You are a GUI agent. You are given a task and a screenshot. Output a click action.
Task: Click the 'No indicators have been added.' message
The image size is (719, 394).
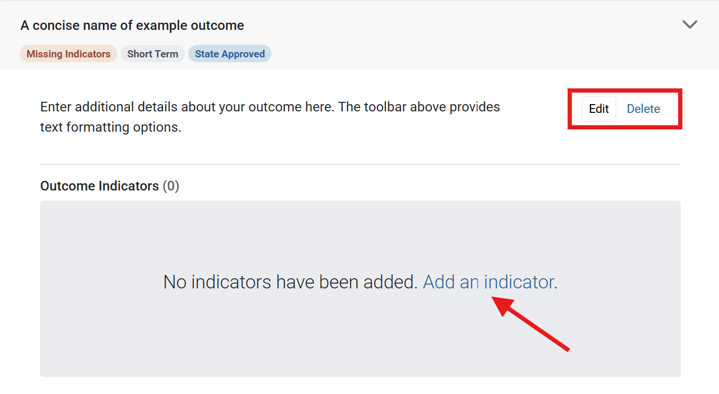click(x=290, y=282)
